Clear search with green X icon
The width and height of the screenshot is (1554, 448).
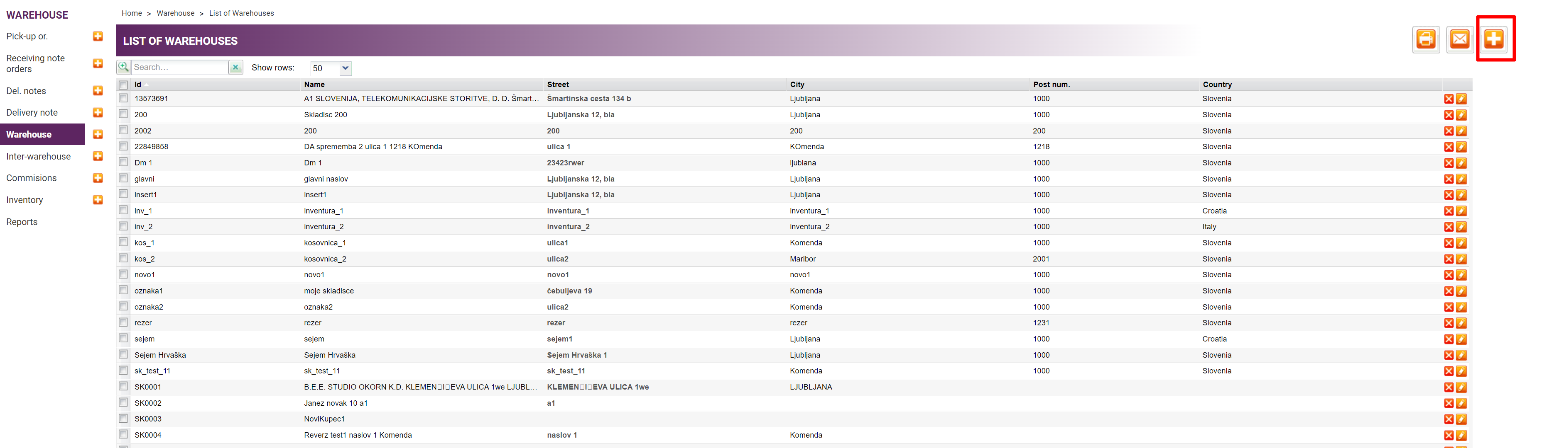tap(236, 68)
